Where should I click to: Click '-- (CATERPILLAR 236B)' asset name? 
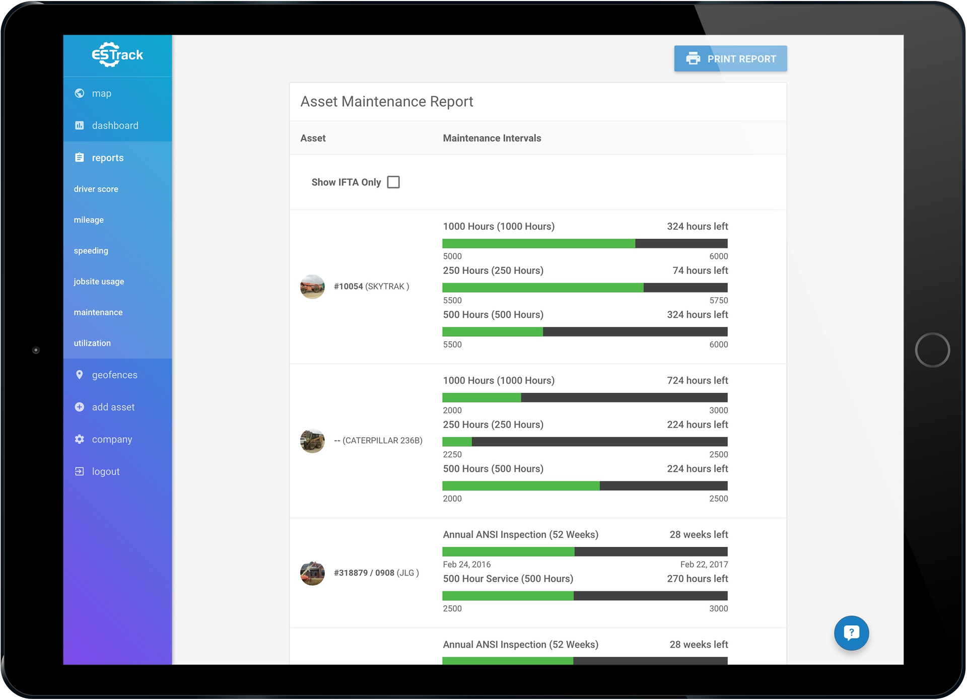(378, 441)
